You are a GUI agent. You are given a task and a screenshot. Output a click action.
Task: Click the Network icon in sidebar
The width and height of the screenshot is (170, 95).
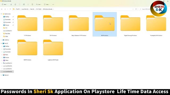pyautogui.click(x=3, y=75)
